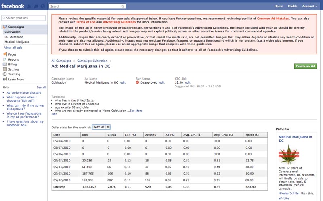
Task: Open friend requests icon in top bar
Action: coord(29,6)
